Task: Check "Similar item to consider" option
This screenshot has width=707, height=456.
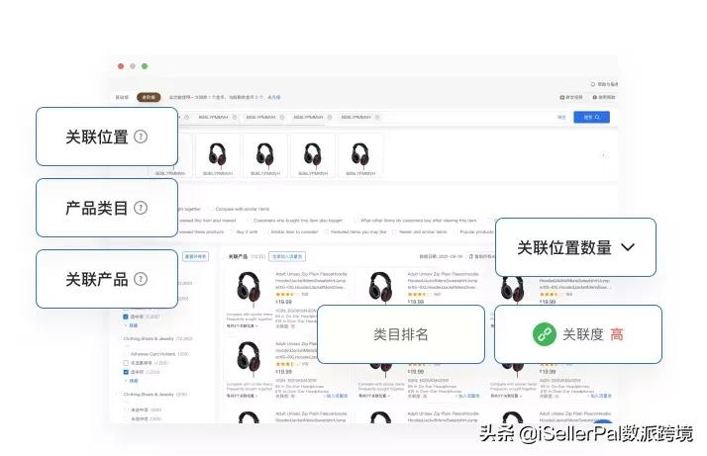Action: click(x=267, y=232)
